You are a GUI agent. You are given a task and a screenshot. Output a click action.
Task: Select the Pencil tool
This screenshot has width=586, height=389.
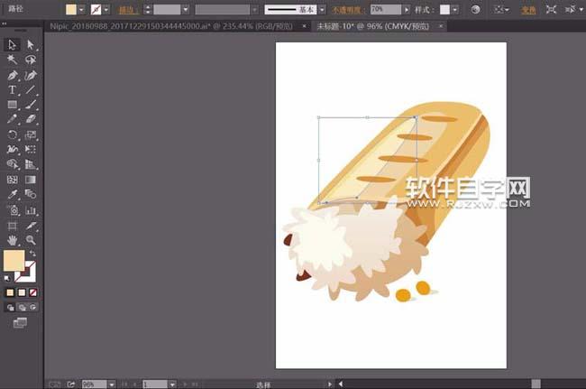coord(12,120)
